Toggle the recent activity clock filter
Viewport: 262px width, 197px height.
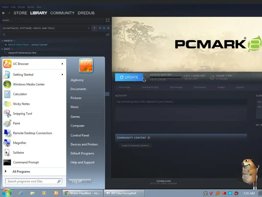(x=104, y=28)
